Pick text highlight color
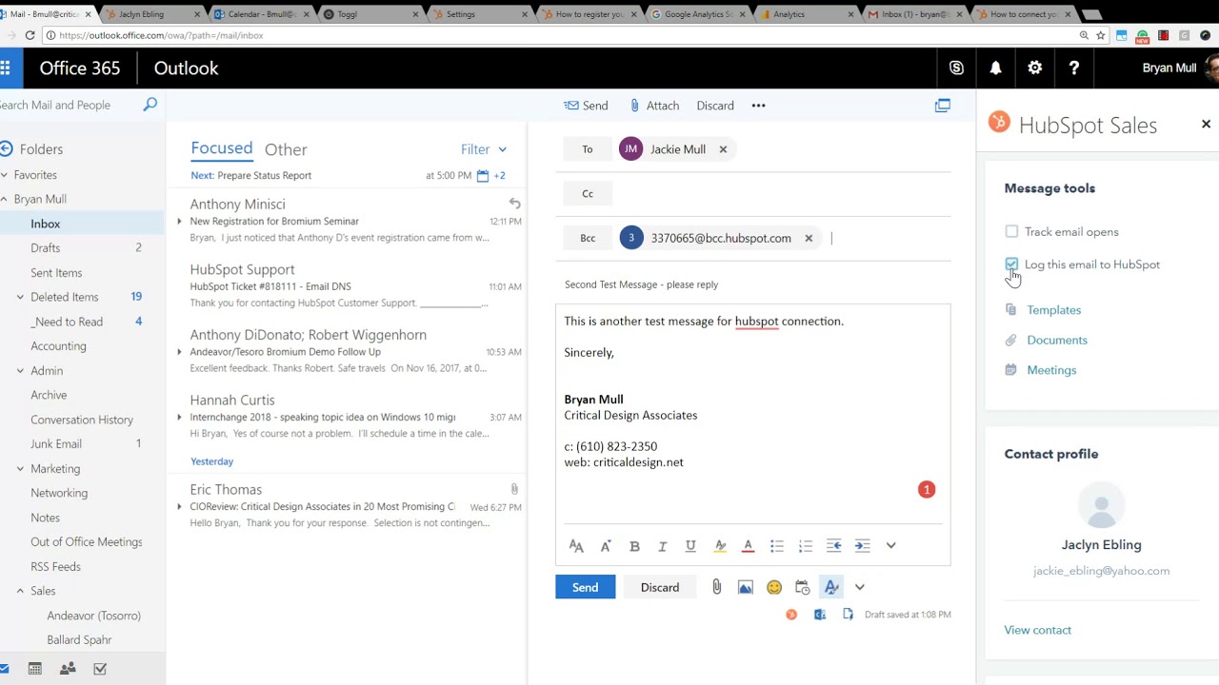The height and width of the screenshot is (685, 1219). click(720, 546)
